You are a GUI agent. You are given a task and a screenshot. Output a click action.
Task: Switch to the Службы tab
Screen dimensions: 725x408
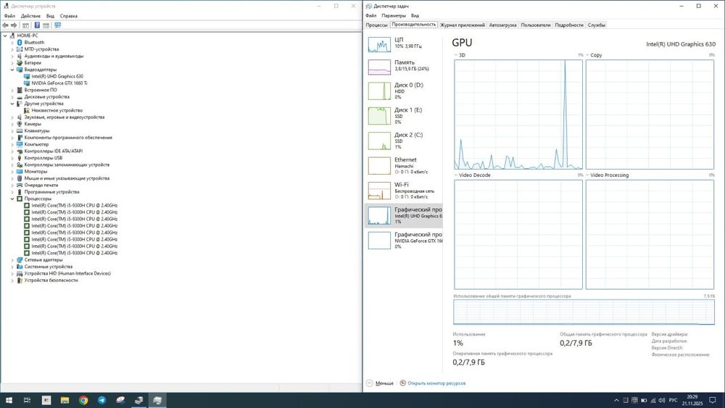point(597,25)
